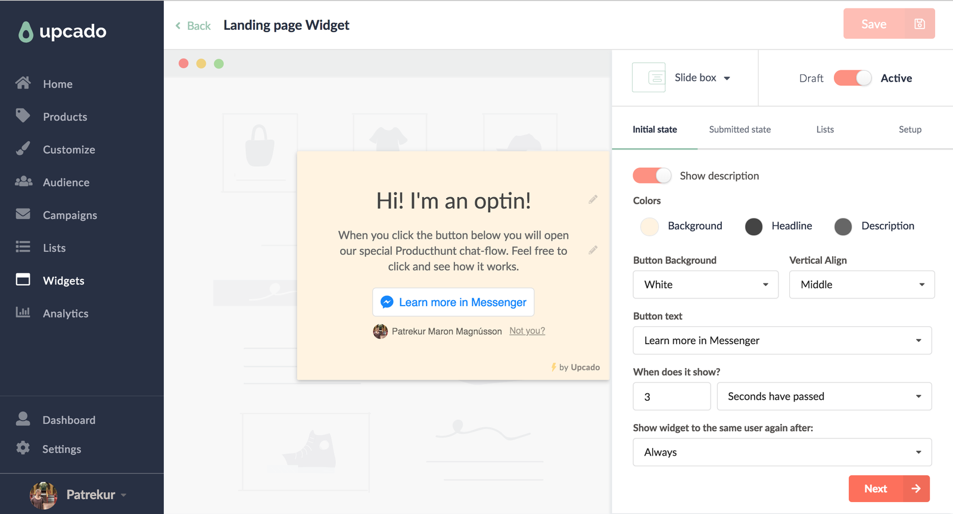Click the Customize brush icon

coord(23,148)
